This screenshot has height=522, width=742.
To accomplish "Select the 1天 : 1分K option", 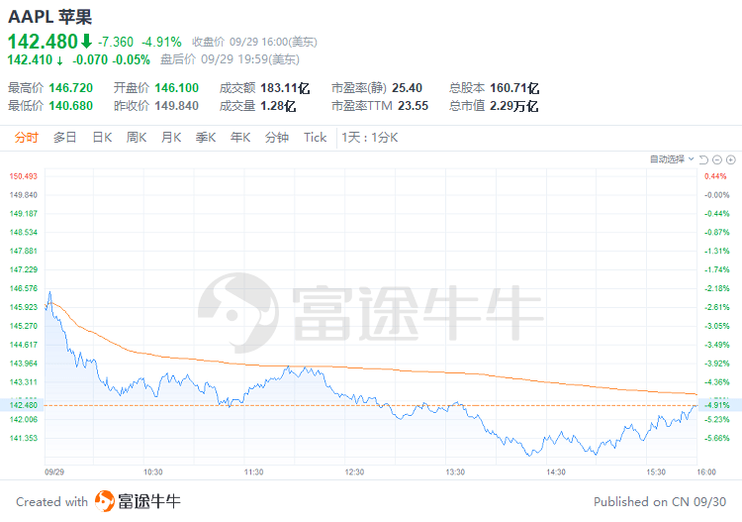I will point(370,138).
